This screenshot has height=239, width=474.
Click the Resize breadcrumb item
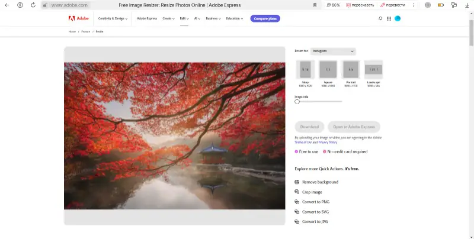click(100, 31)
